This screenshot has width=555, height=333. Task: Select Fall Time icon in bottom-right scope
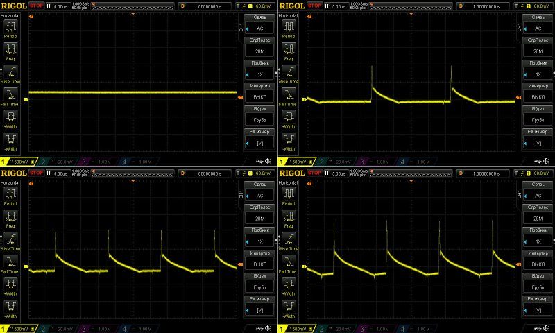tap(289, 260)
